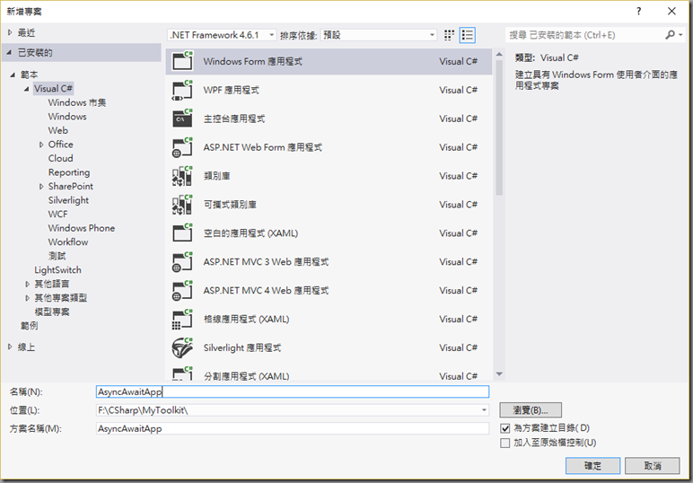Select the 測試 tree item
Screen dimensions: 693x483
(x=57, y=256)
